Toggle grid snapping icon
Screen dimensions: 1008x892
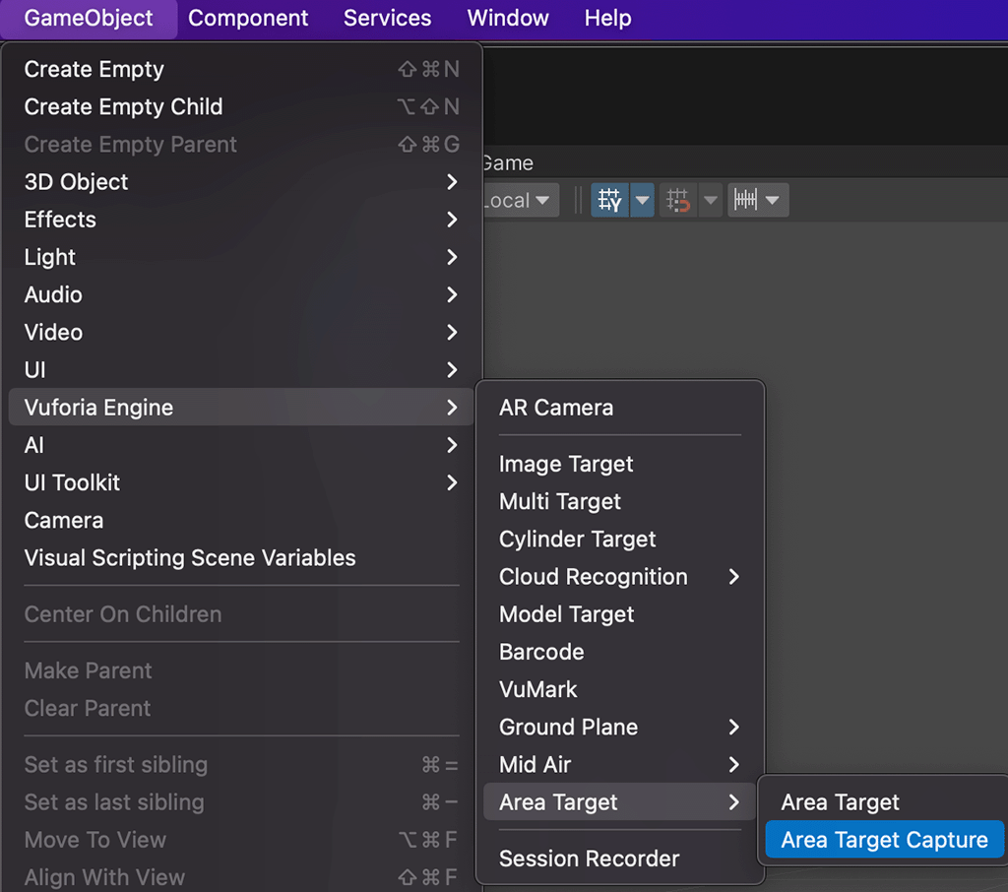coord(677,200)
